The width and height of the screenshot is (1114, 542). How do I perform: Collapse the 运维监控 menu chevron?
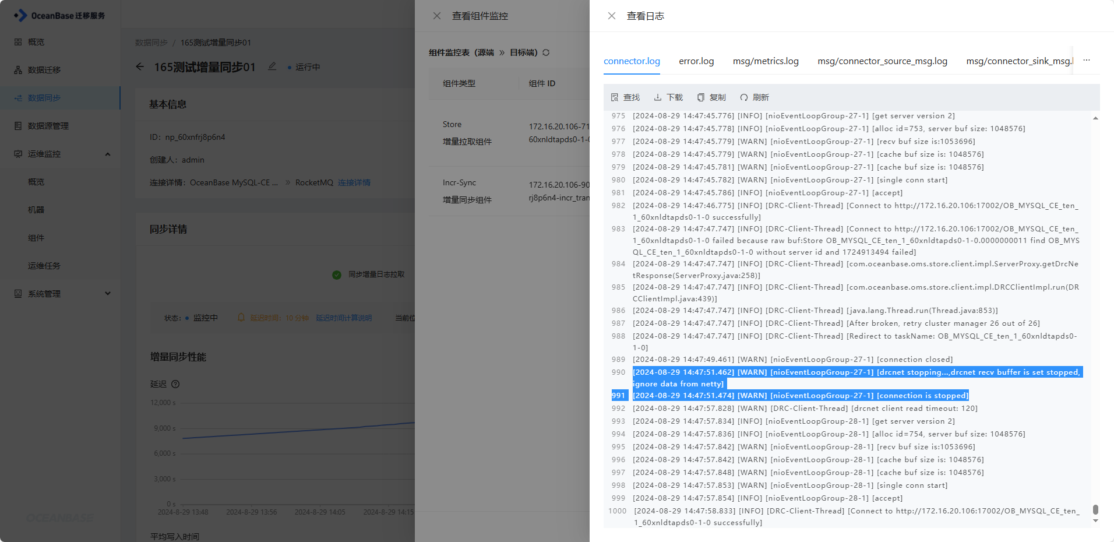pos(108,154)
